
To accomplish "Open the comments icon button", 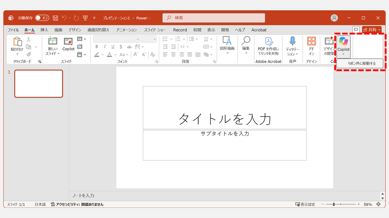I will tap(356, 30).
